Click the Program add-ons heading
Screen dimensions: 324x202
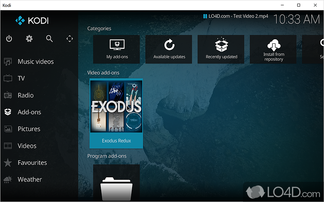pyautogui.click(x=107, y=156)
